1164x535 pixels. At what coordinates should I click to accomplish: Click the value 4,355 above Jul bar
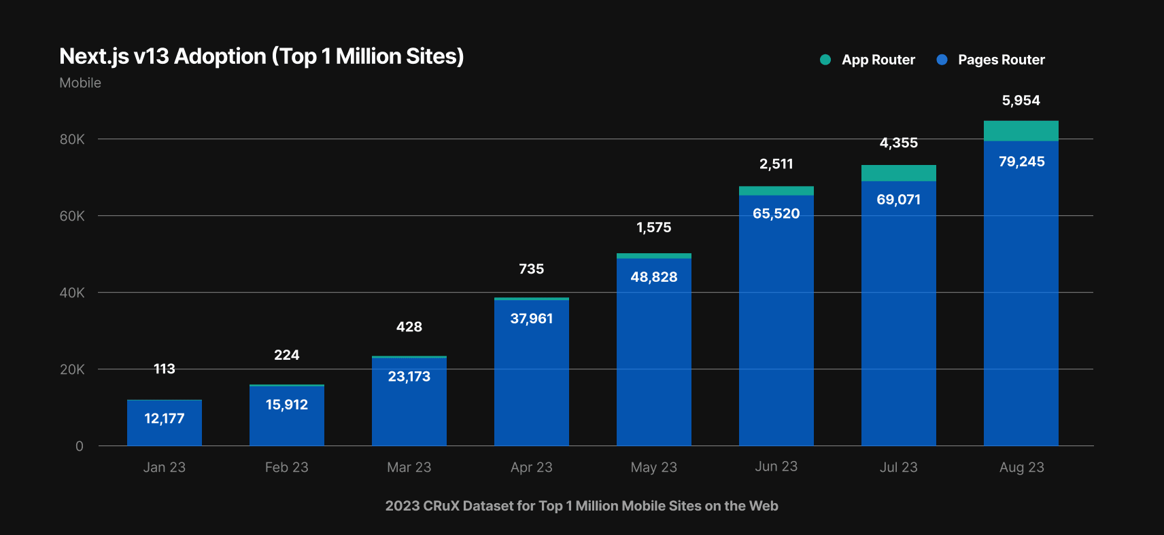tap(899, 143)
